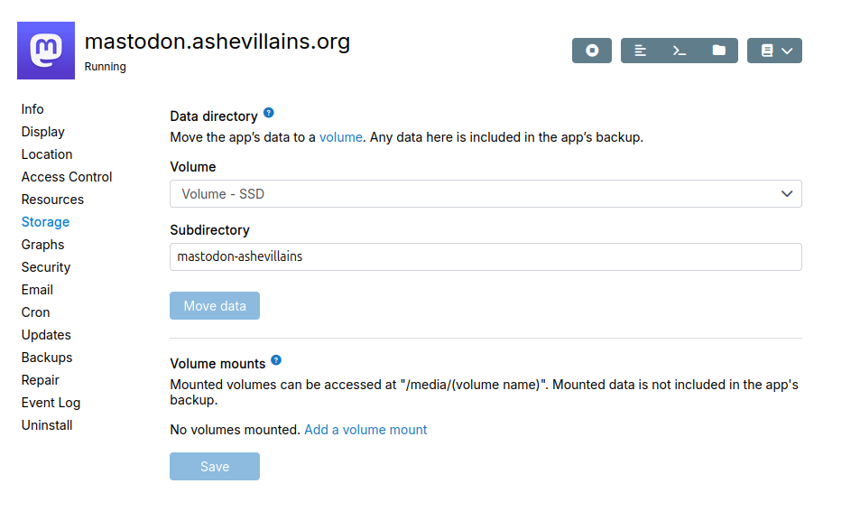Click the Mastodon app logo

click(46, 51)
